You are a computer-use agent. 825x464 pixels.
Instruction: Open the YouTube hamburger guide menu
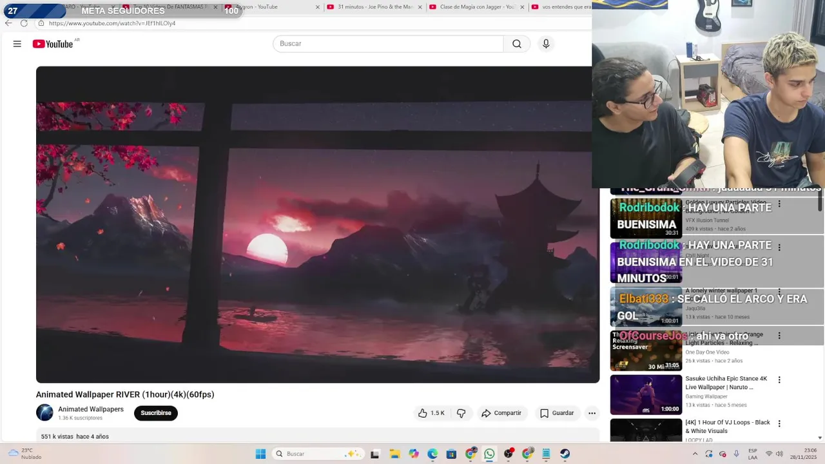[17, 44]
